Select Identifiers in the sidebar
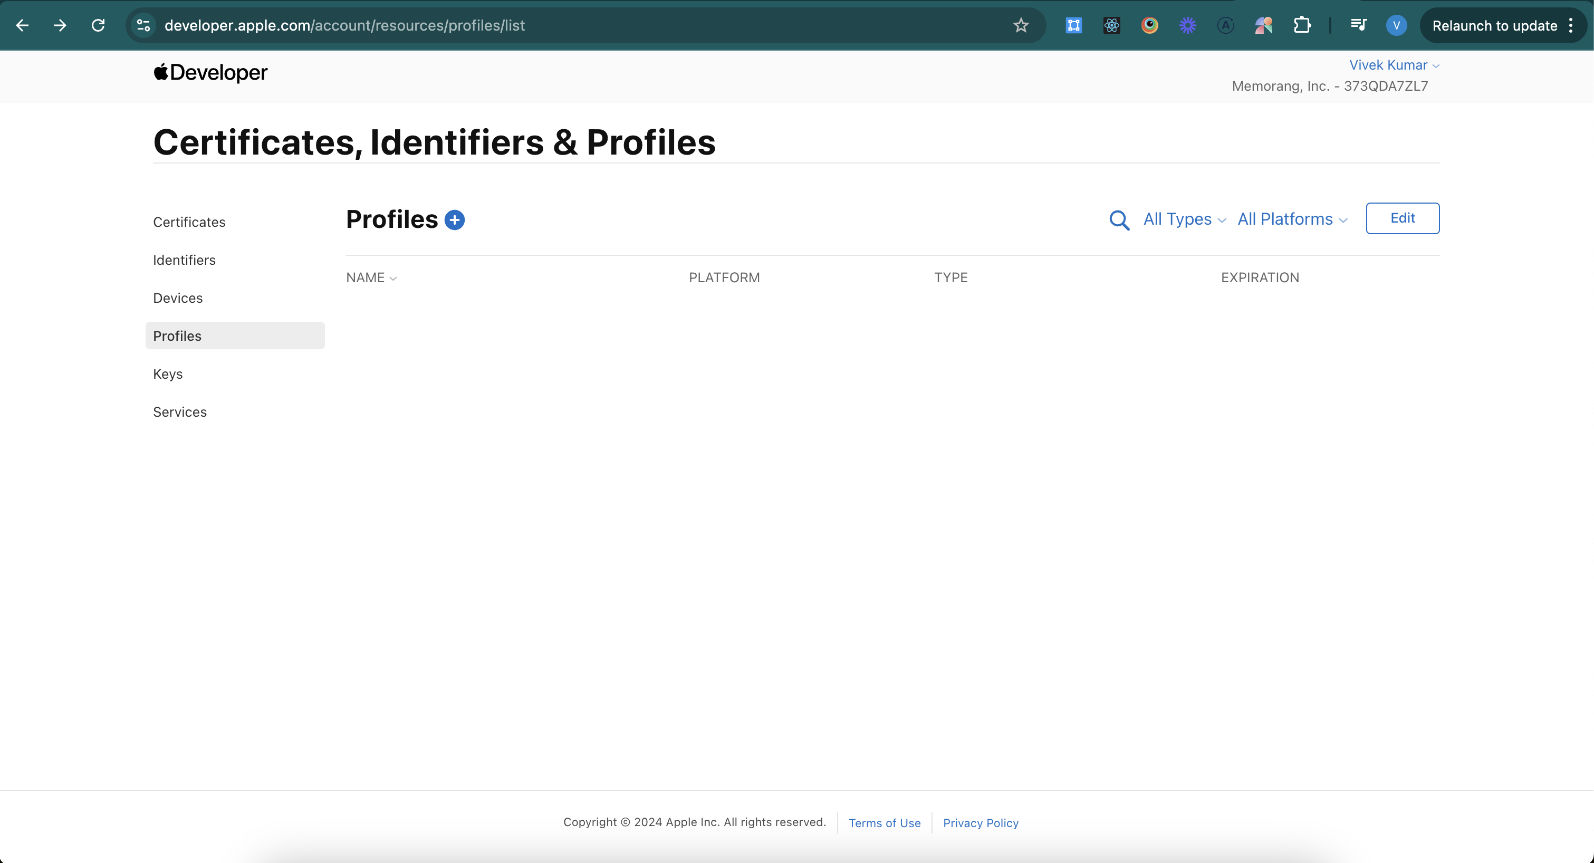The image size is (1594, 863). (x=185, y=260)
